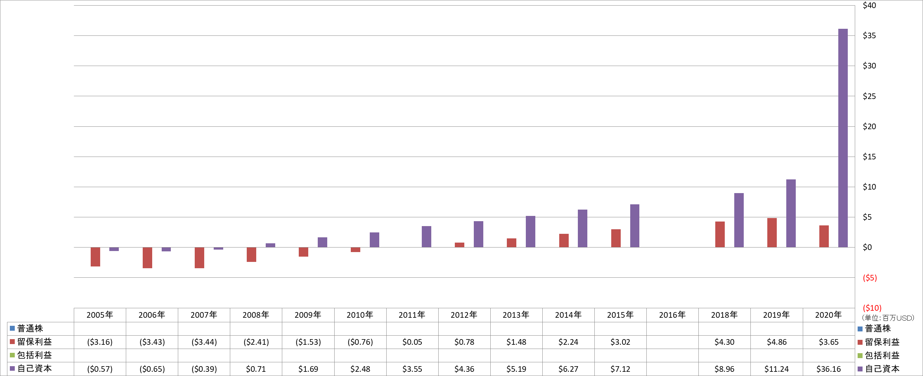Click the green 包括利益 legend swatch left
The image size is (923, 376).
(12, 355)
